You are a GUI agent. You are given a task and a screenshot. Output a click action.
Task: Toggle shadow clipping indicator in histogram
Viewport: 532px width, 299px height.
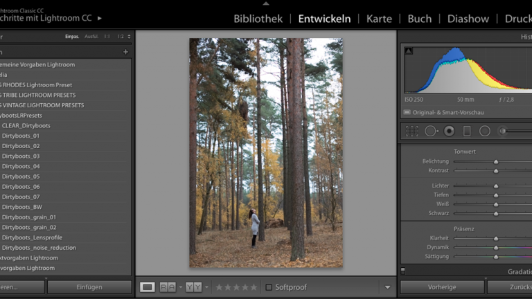[x=409, y=51]
